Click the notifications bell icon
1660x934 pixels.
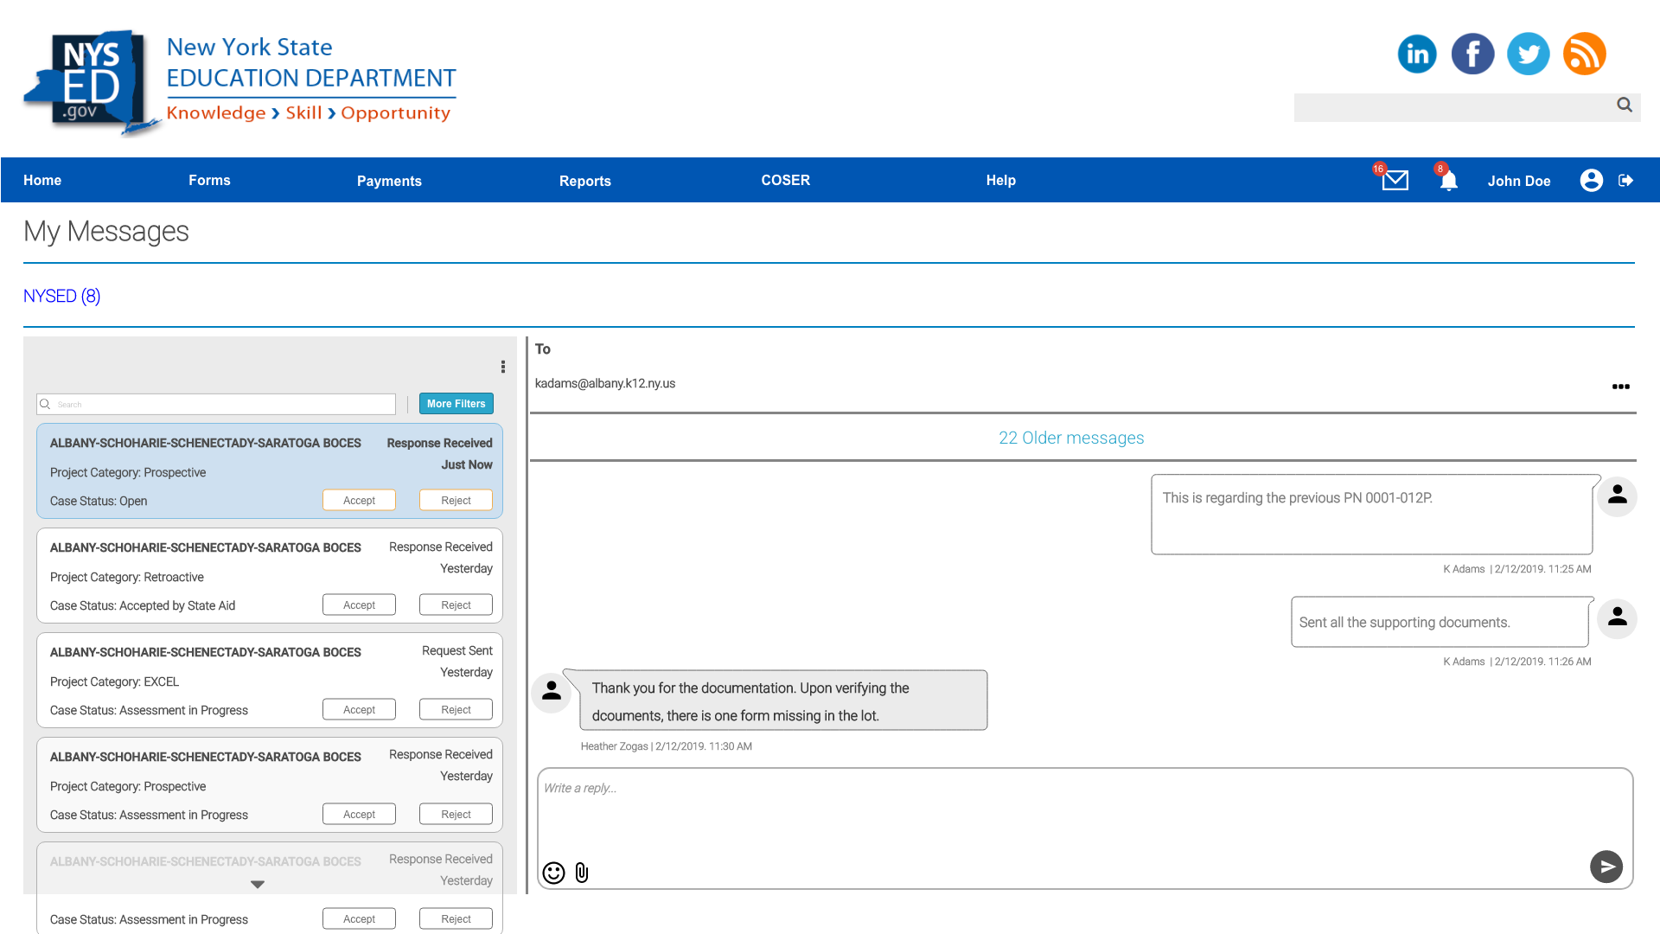click(1449, 180)
